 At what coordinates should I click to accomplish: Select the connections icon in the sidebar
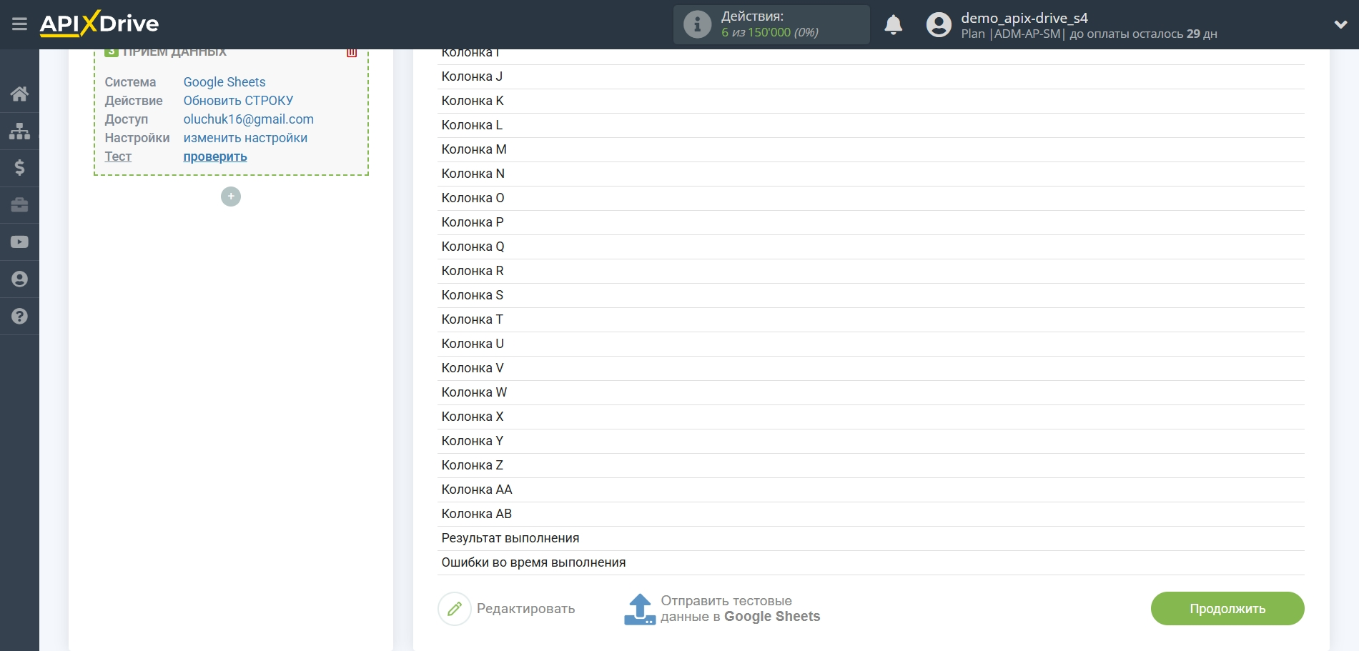tap(19, 131)
